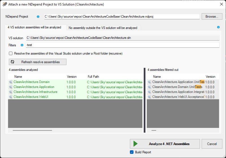Click the NDepend Project path field
The image size is (226, 158).
[122, 17]
